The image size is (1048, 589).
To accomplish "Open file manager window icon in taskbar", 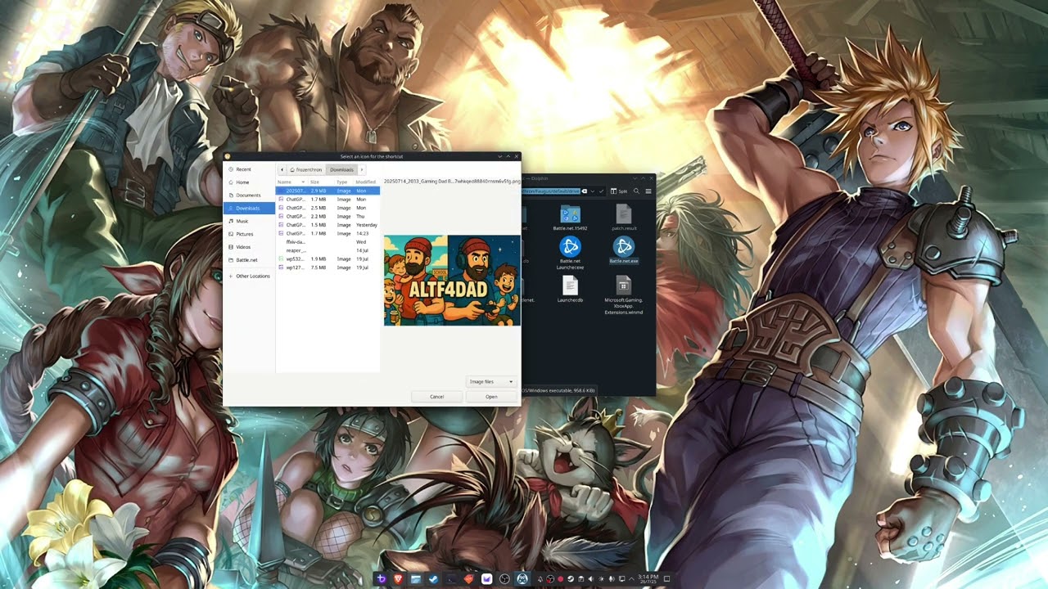I will [x=416, y=578].
